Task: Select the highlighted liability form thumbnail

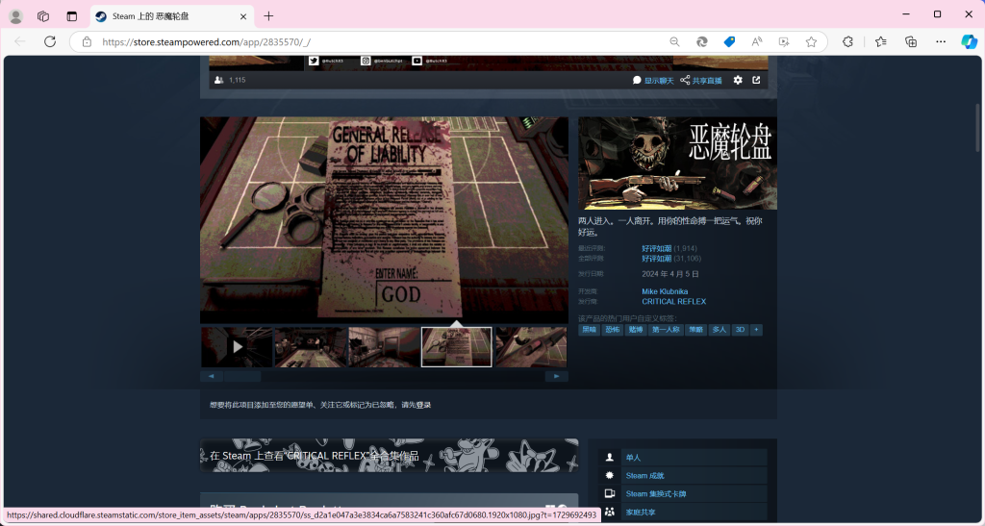Action: 457,346
